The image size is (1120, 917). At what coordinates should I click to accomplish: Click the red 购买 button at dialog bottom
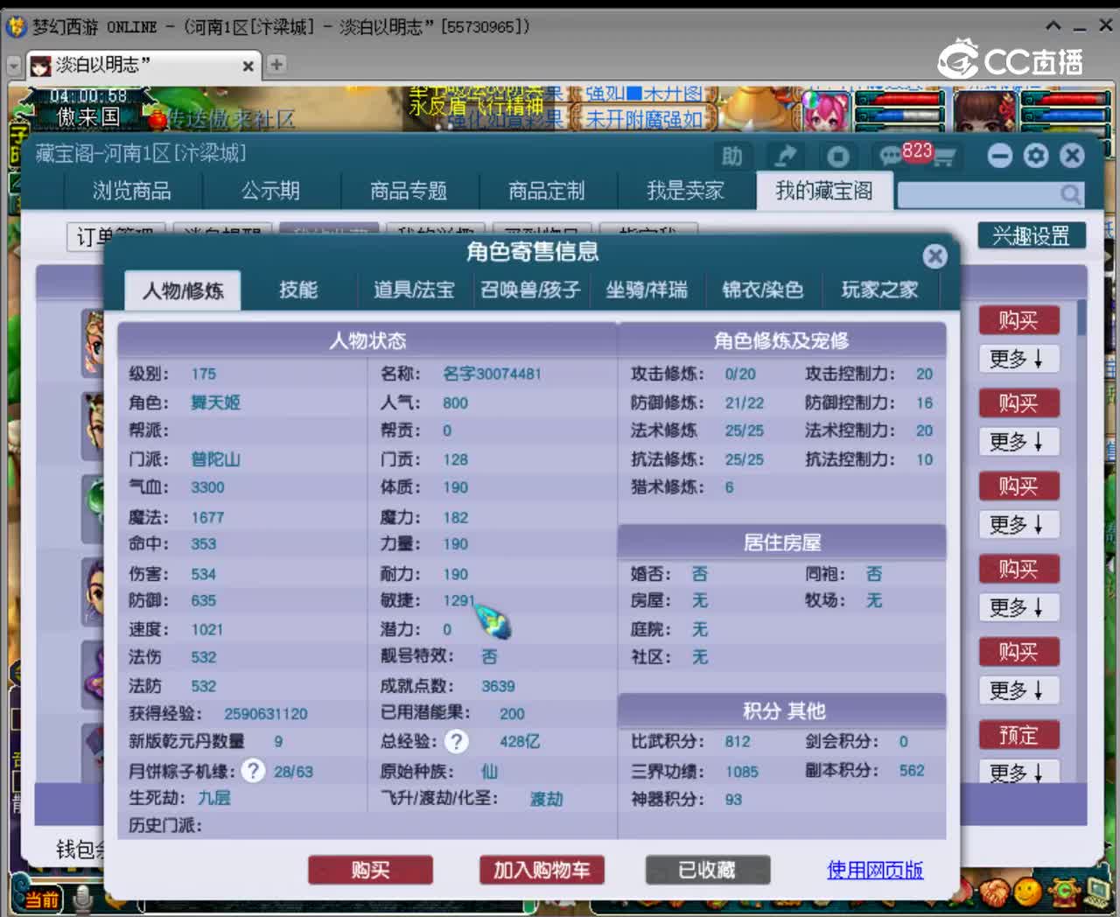[x=370, y=870]
